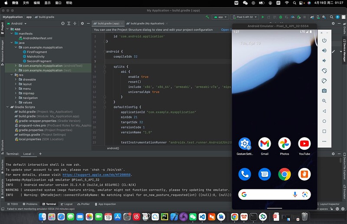347x224 pixels.
Task: Click Layout Inspector in bottom right
Action: 327,204
